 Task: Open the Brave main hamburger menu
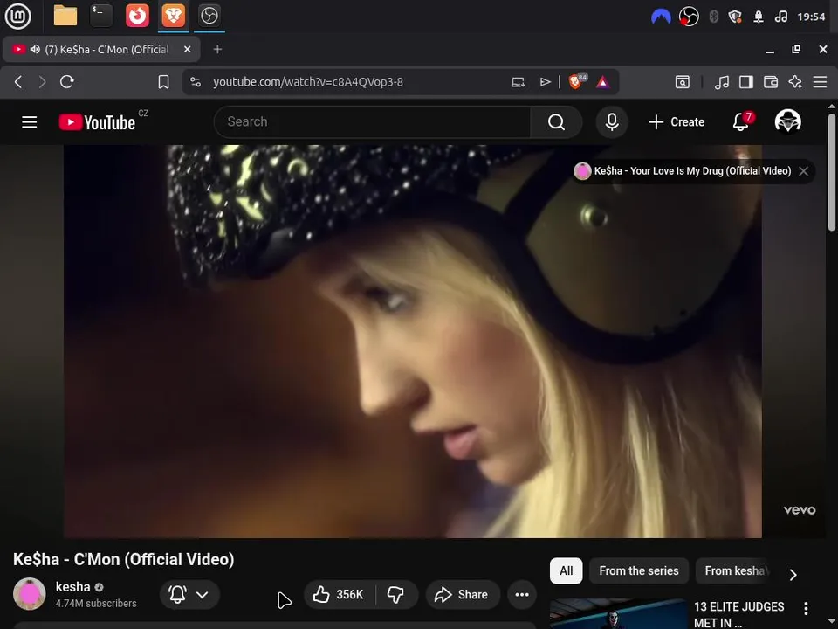(x=820, y=82)
